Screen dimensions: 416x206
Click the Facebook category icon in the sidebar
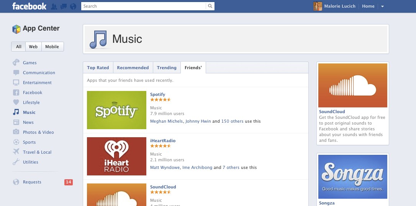point(16,92)
